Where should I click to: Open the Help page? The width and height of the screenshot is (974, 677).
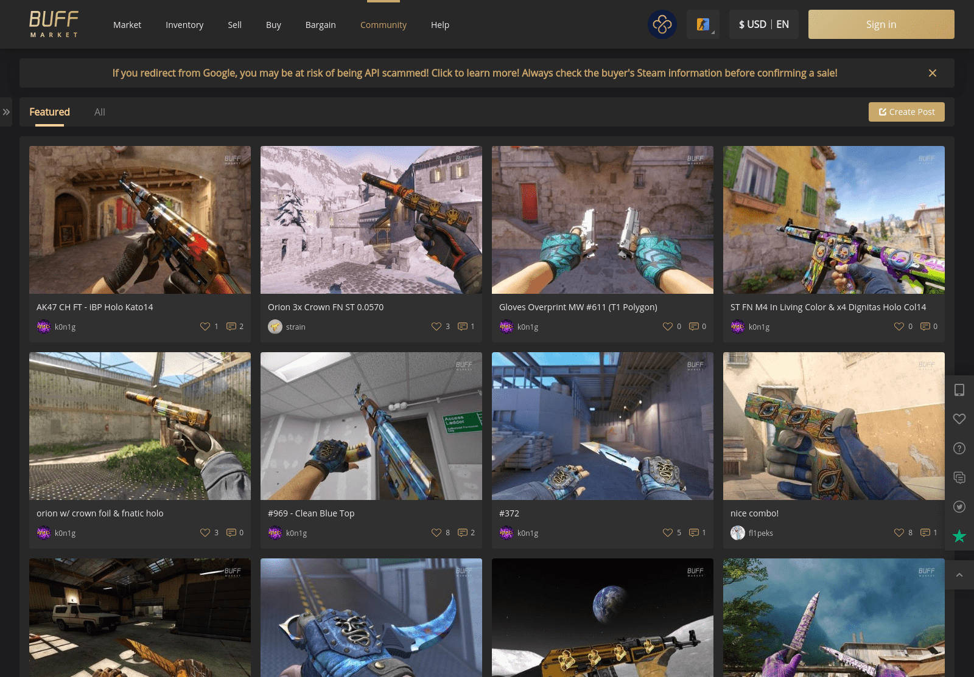tap(440, 25)
